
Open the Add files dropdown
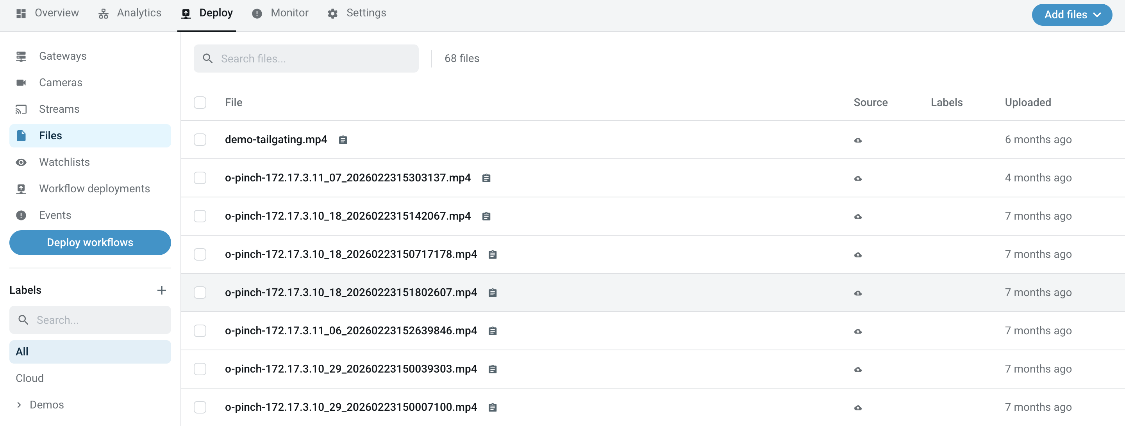pos(1072,14)
